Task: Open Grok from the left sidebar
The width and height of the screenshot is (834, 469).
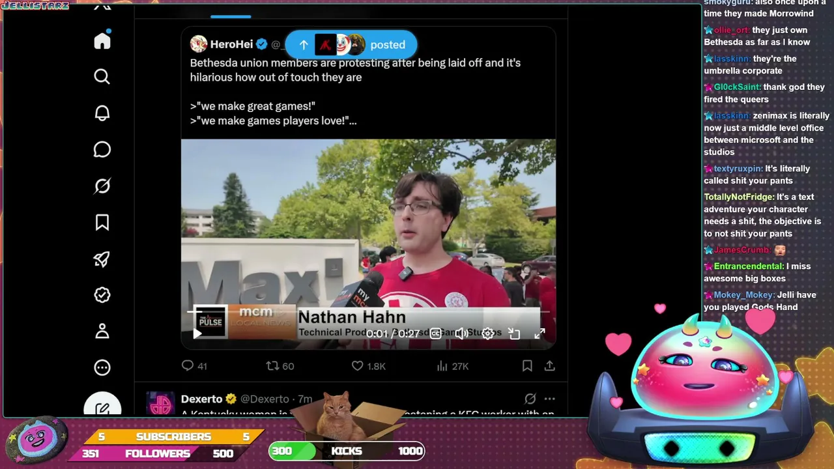Action: [x=102, y=186]
